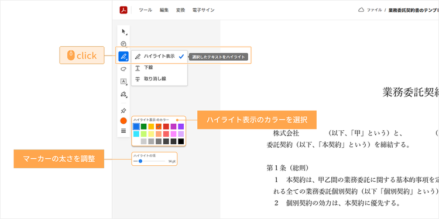Choose the selection arrow tool

tap(124, 32)
